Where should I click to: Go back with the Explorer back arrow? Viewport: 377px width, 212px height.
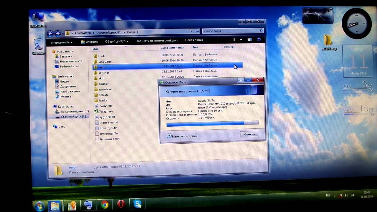50,34
